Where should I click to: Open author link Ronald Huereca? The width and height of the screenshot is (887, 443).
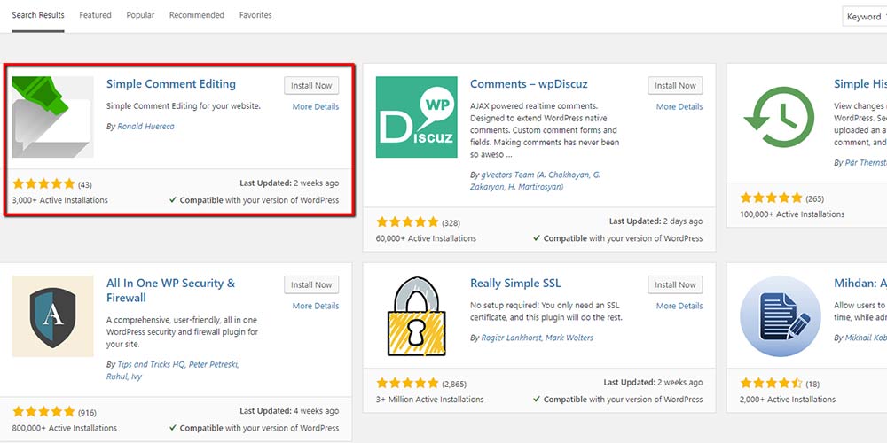[145, 127]
